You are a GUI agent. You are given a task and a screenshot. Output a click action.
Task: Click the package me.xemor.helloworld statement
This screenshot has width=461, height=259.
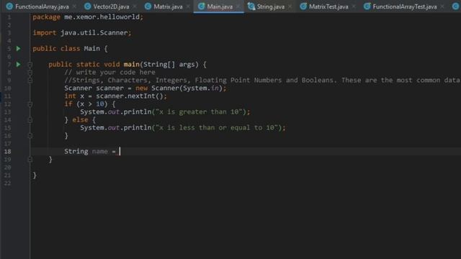coord(88,17)
